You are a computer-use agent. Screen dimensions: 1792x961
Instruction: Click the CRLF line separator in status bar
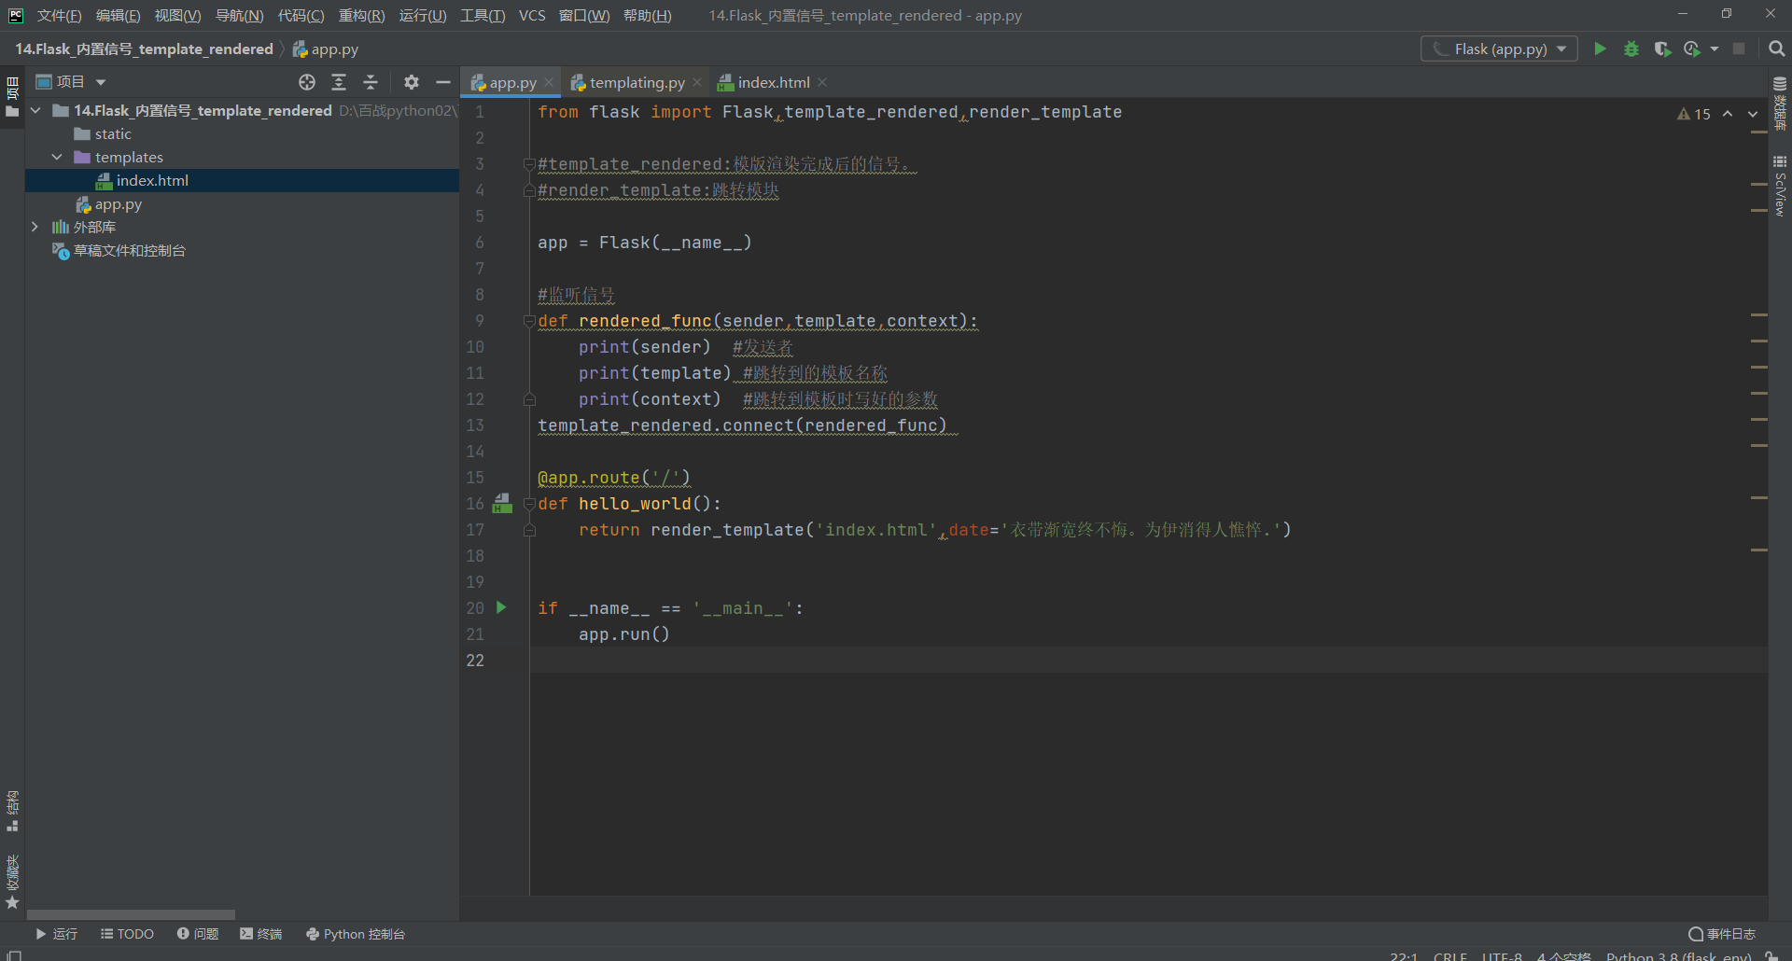1449,956
